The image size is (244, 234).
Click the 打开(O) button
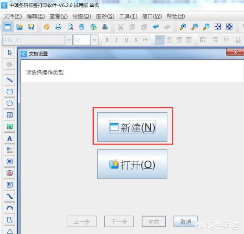pyautogui.click(x=132, y=164)
